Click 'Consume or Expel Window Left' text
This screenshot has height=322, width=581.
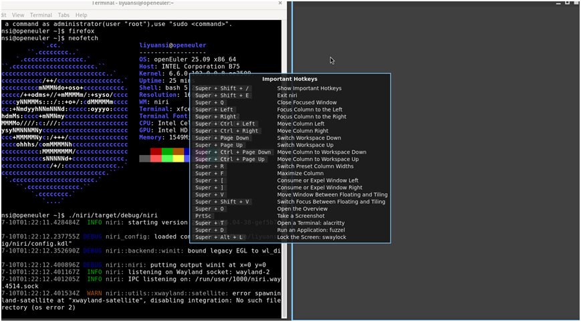click(318, 180)
